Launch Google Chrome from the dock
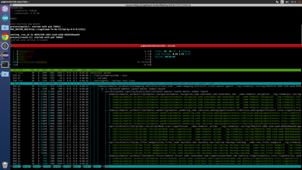 tap(5, 37)
